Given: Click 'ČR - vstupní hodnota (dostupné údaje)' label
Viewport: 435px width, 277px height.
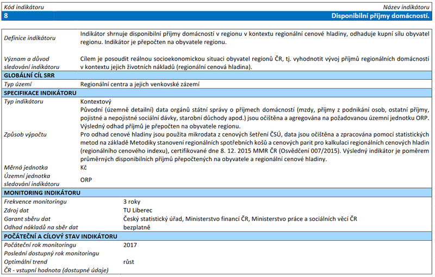Looking at the screenshot, I should pos(56,270).
